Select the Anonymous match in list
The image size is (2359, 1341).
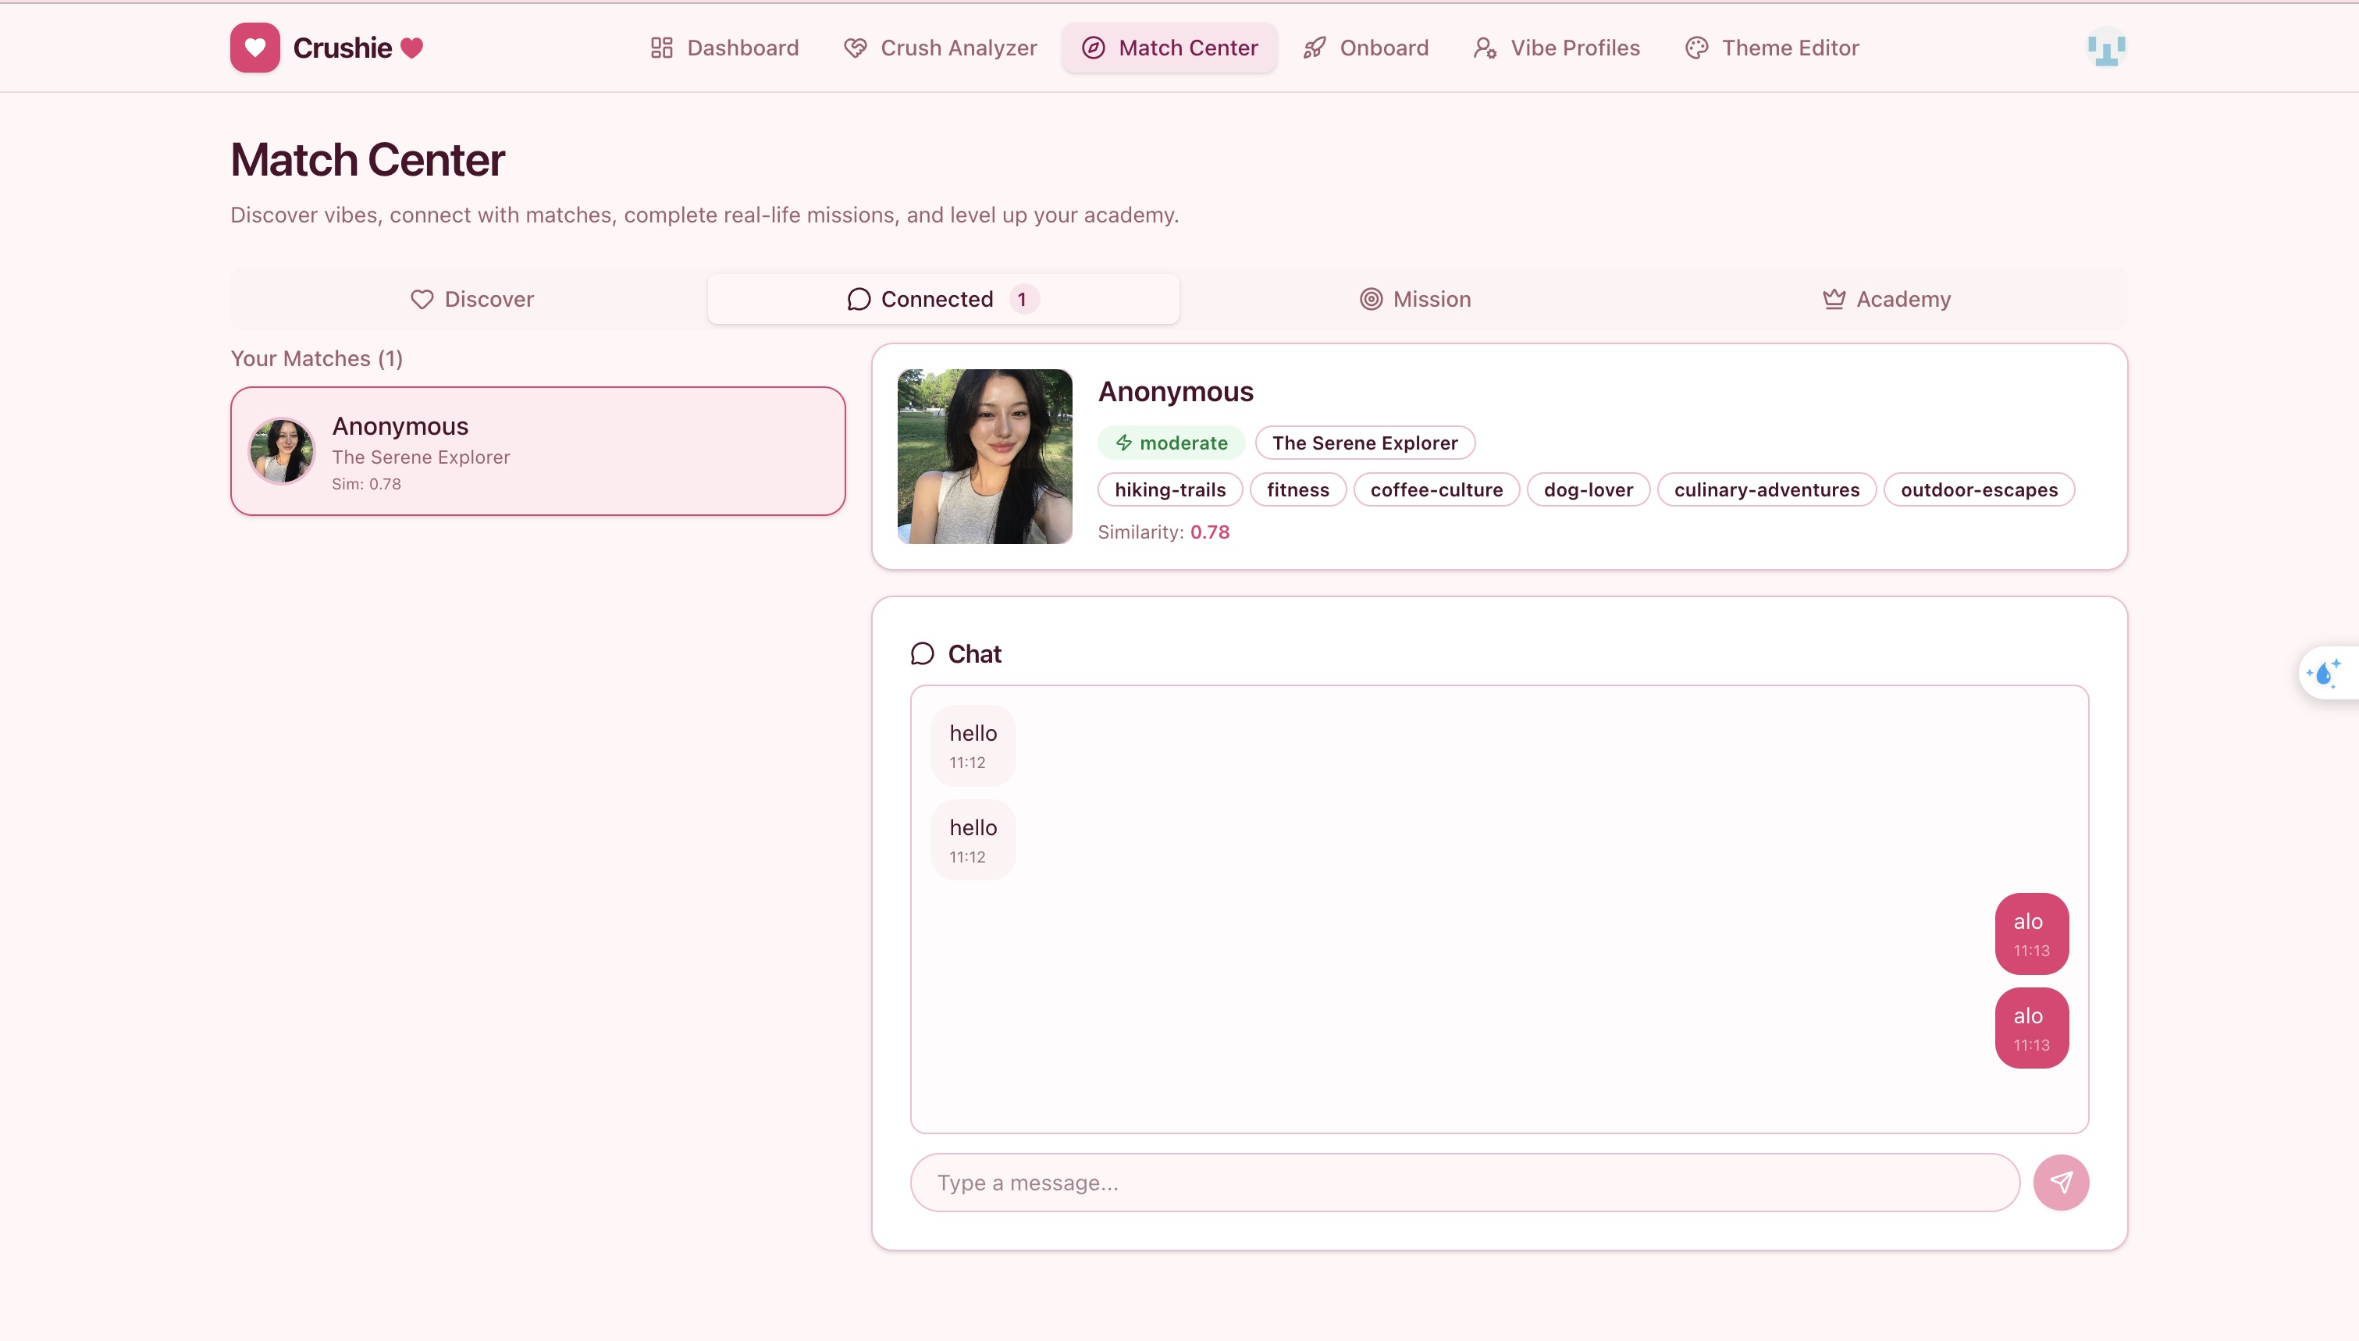click(538, 451)
